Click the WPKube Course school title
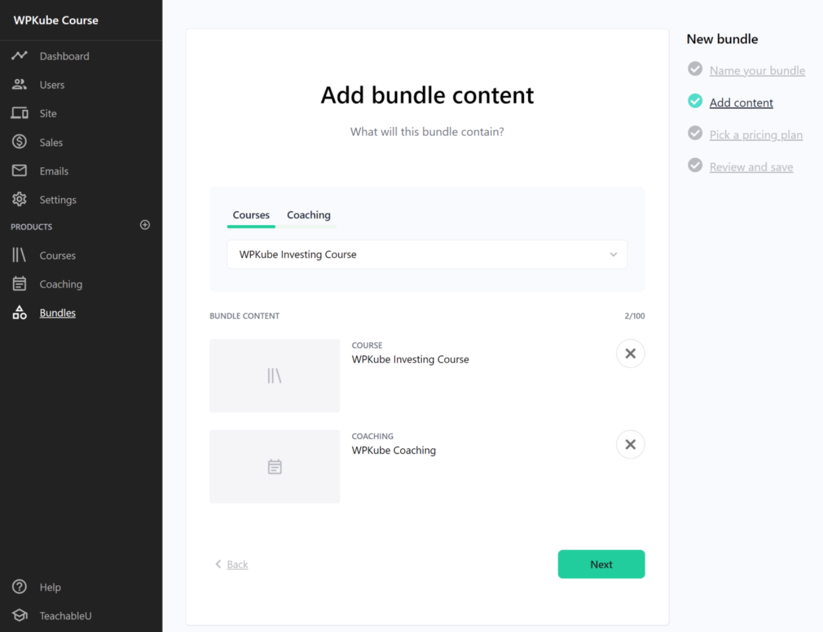The width and height of the screenshot is (823, 632). click(x=56, y=20)
